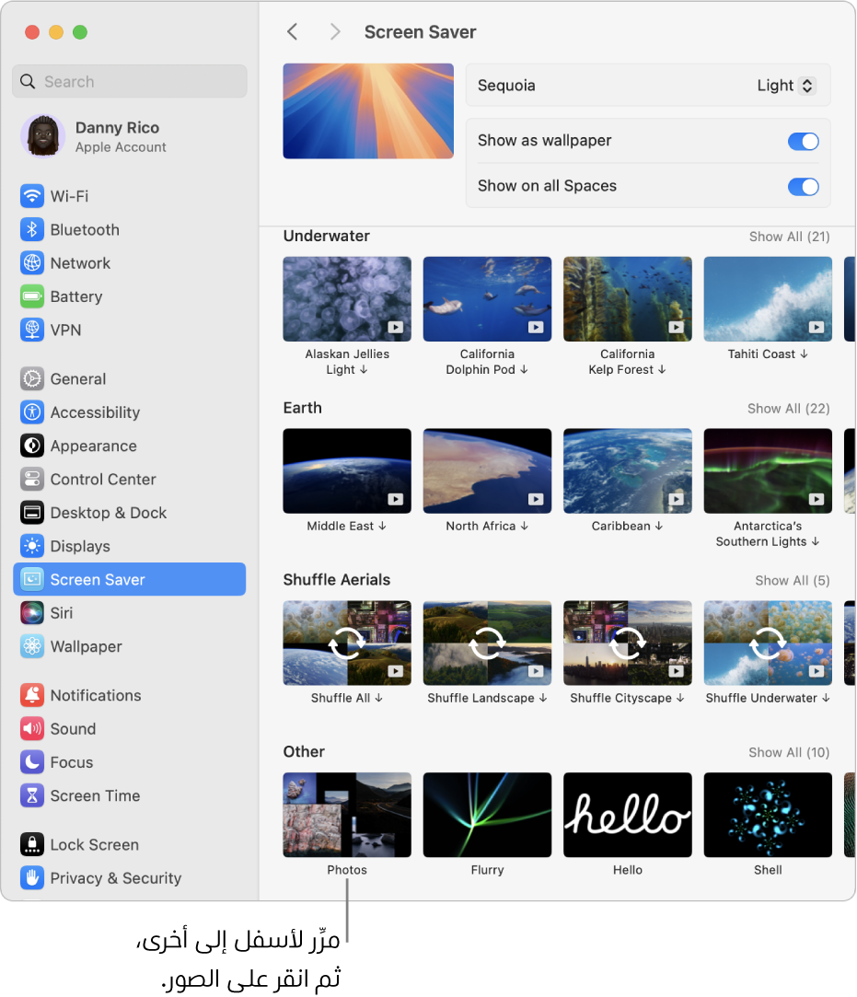Screen dimensions: 857x997
Task: Click the Accessibility icon
Action: tap(32, 412)
